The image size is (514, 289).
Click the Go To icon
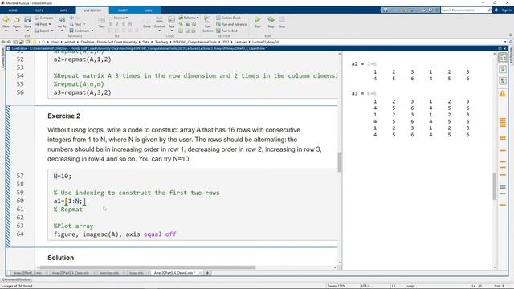[62, 20]
